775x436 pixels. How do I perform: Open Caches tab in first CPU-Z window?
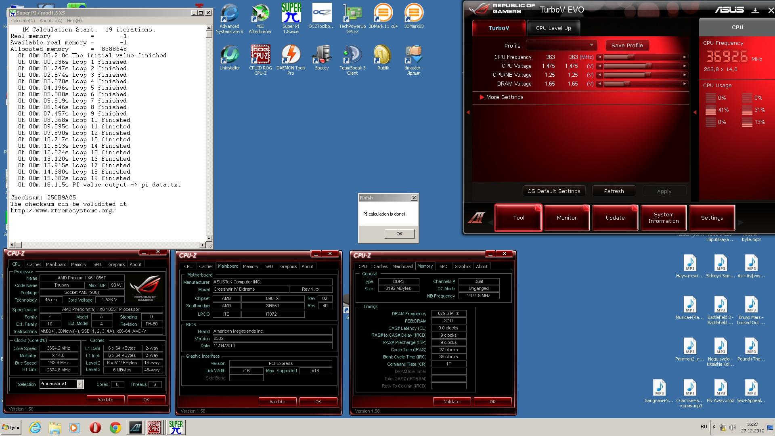pyautogui.click(x=34, y=264)
